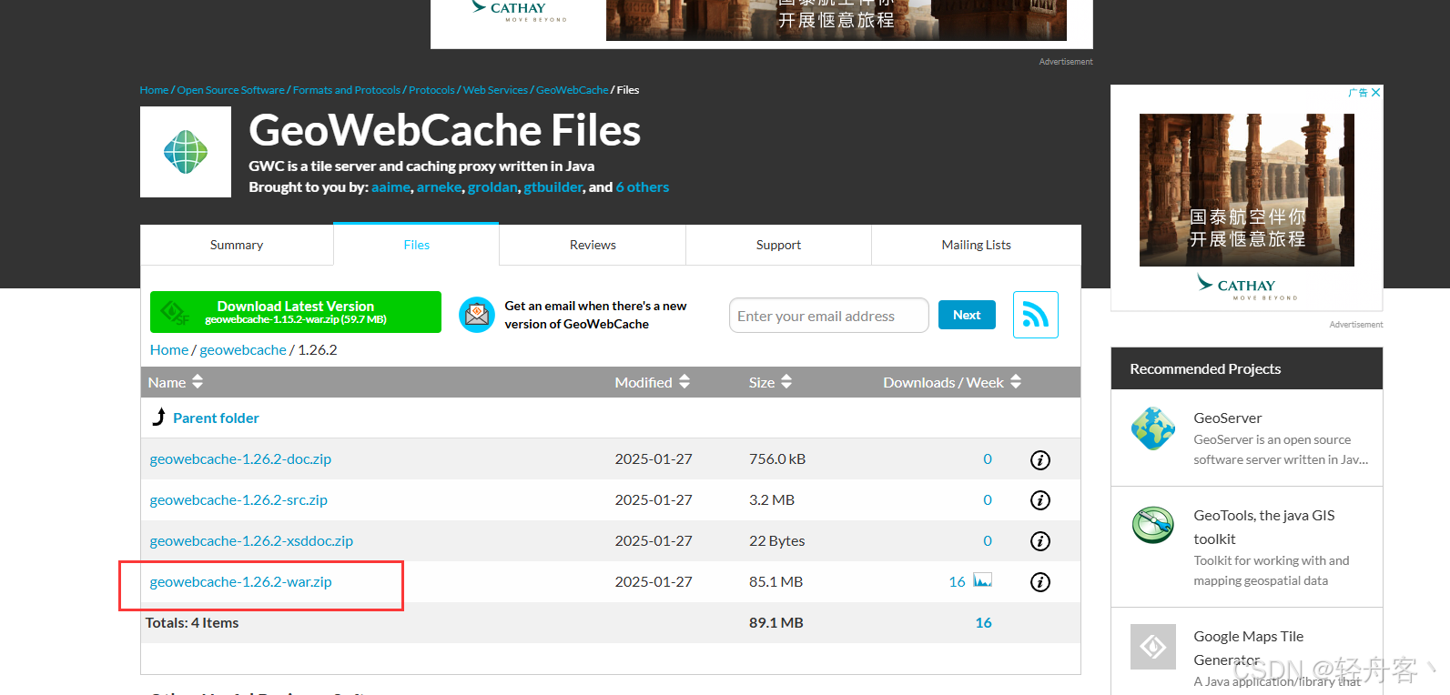1450x695 pixels.
Task: Click the Parent folder up-arrow icon
Action: point(158,417)
